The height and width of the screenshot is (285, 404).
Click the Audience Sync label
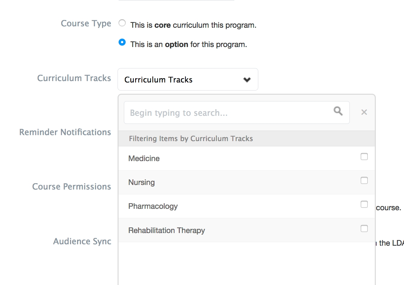tap(82, 241)
